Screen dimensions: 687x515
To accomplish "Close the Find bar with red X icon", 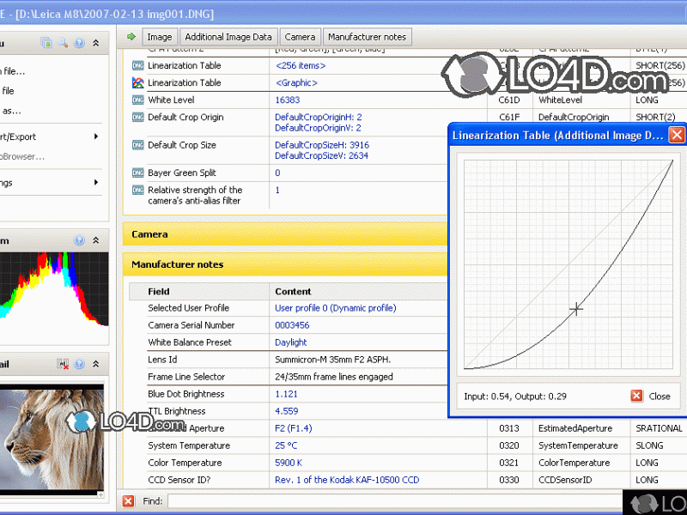I will (x=128, y=501).
